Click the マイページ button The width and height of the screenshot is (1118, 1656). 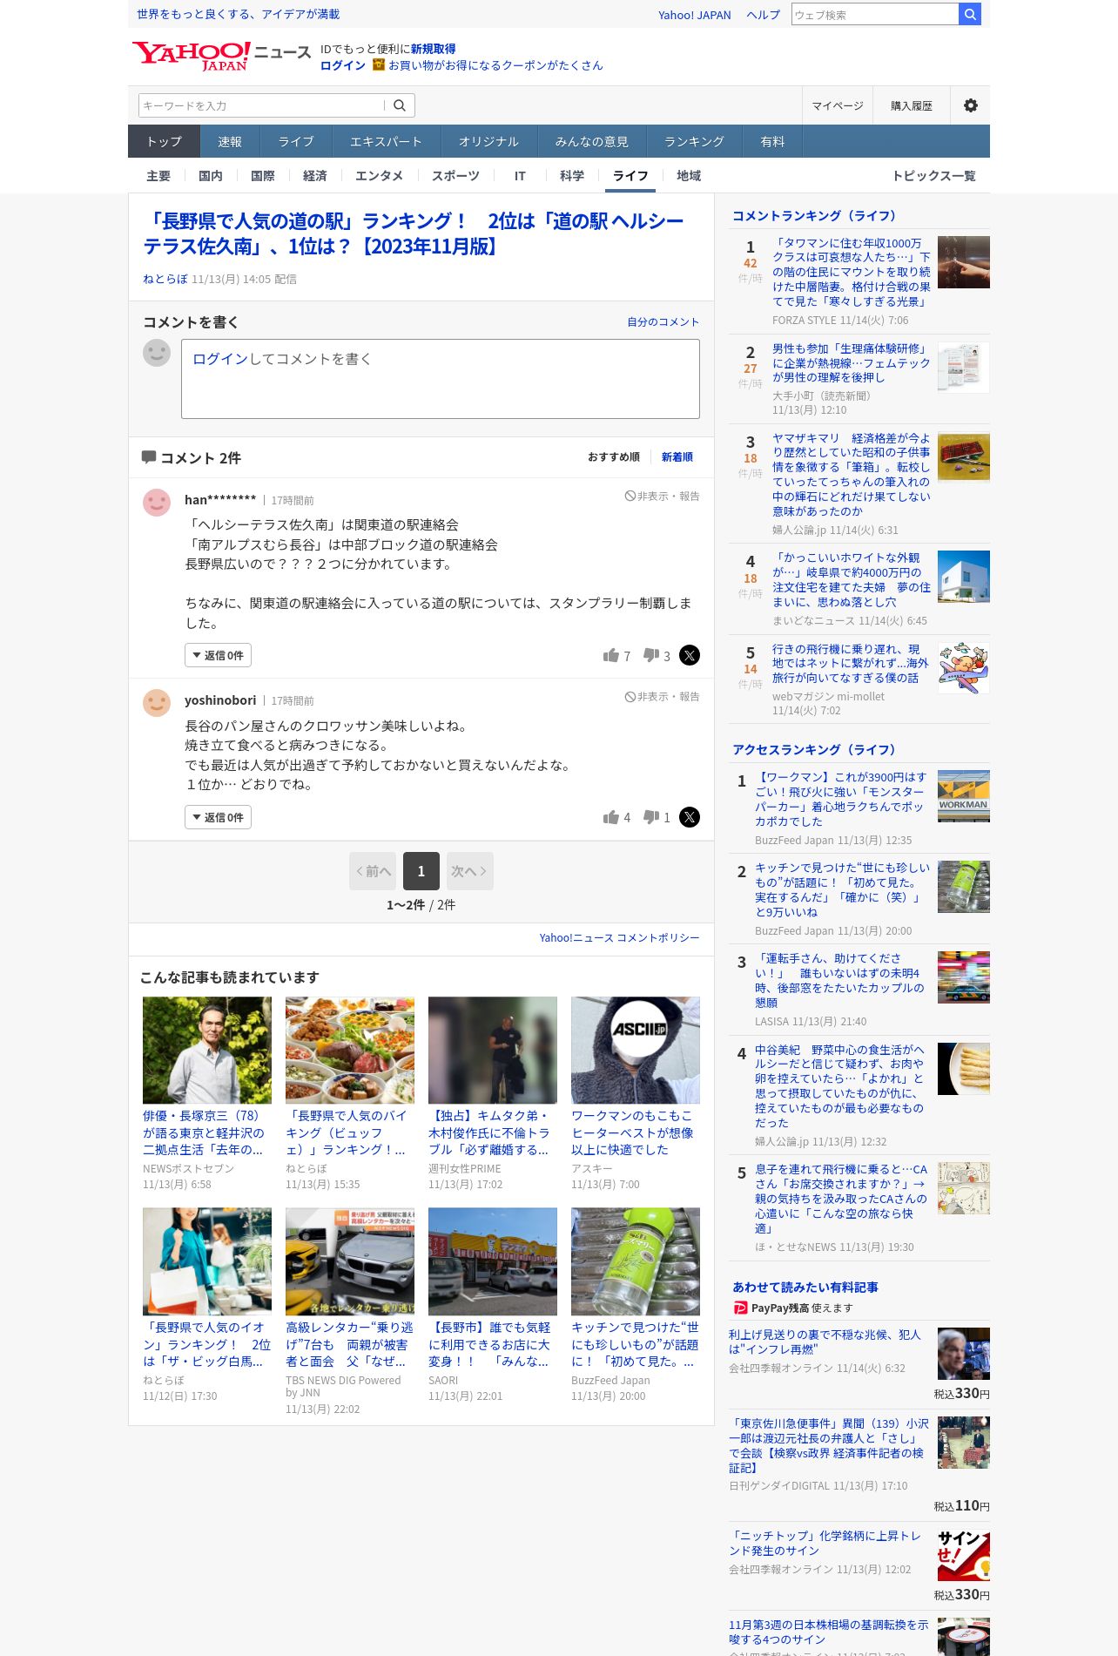coord(838,105)
